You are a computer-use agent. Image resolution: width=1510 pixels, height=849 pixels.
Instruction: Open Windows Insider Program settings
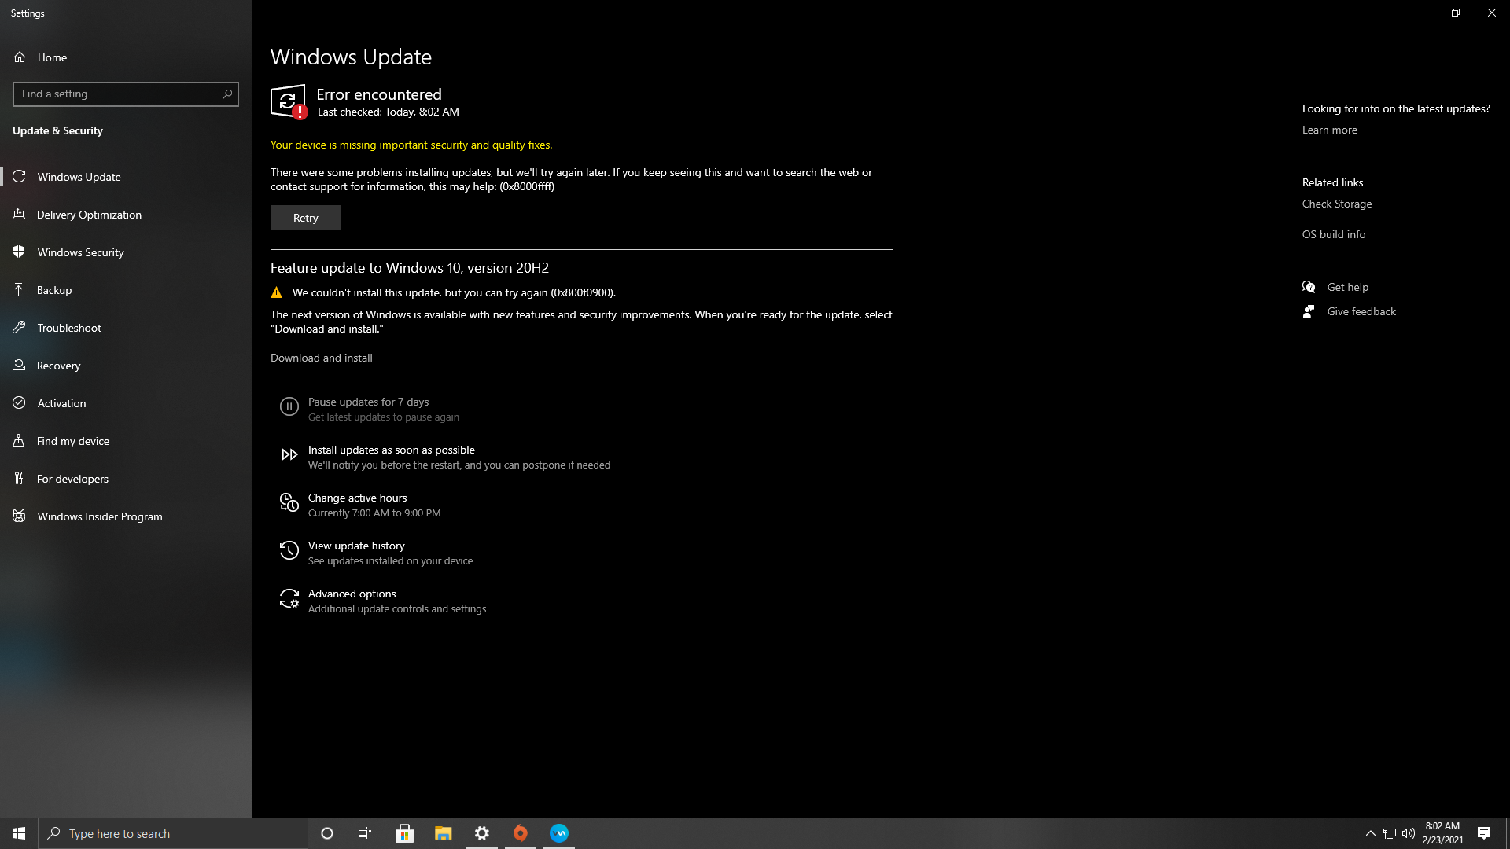tap(126, 516)
